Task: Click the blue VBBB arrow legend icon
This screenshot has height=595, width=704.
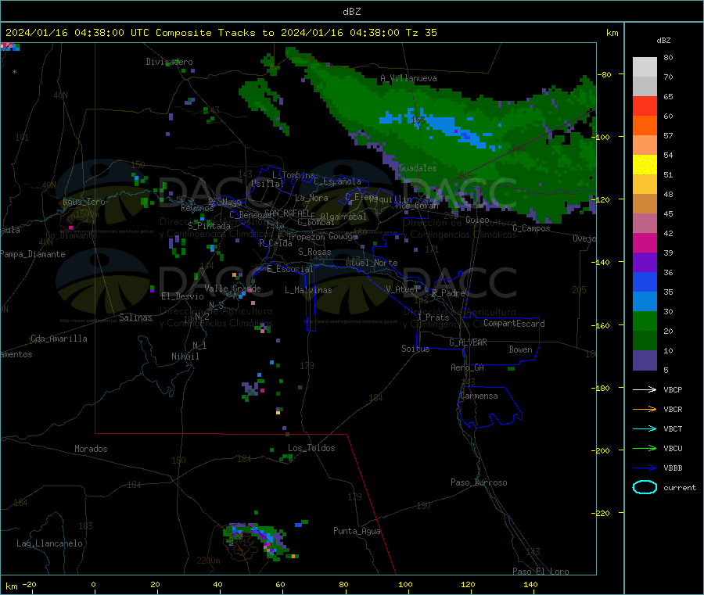Action: tap(645, 468)
